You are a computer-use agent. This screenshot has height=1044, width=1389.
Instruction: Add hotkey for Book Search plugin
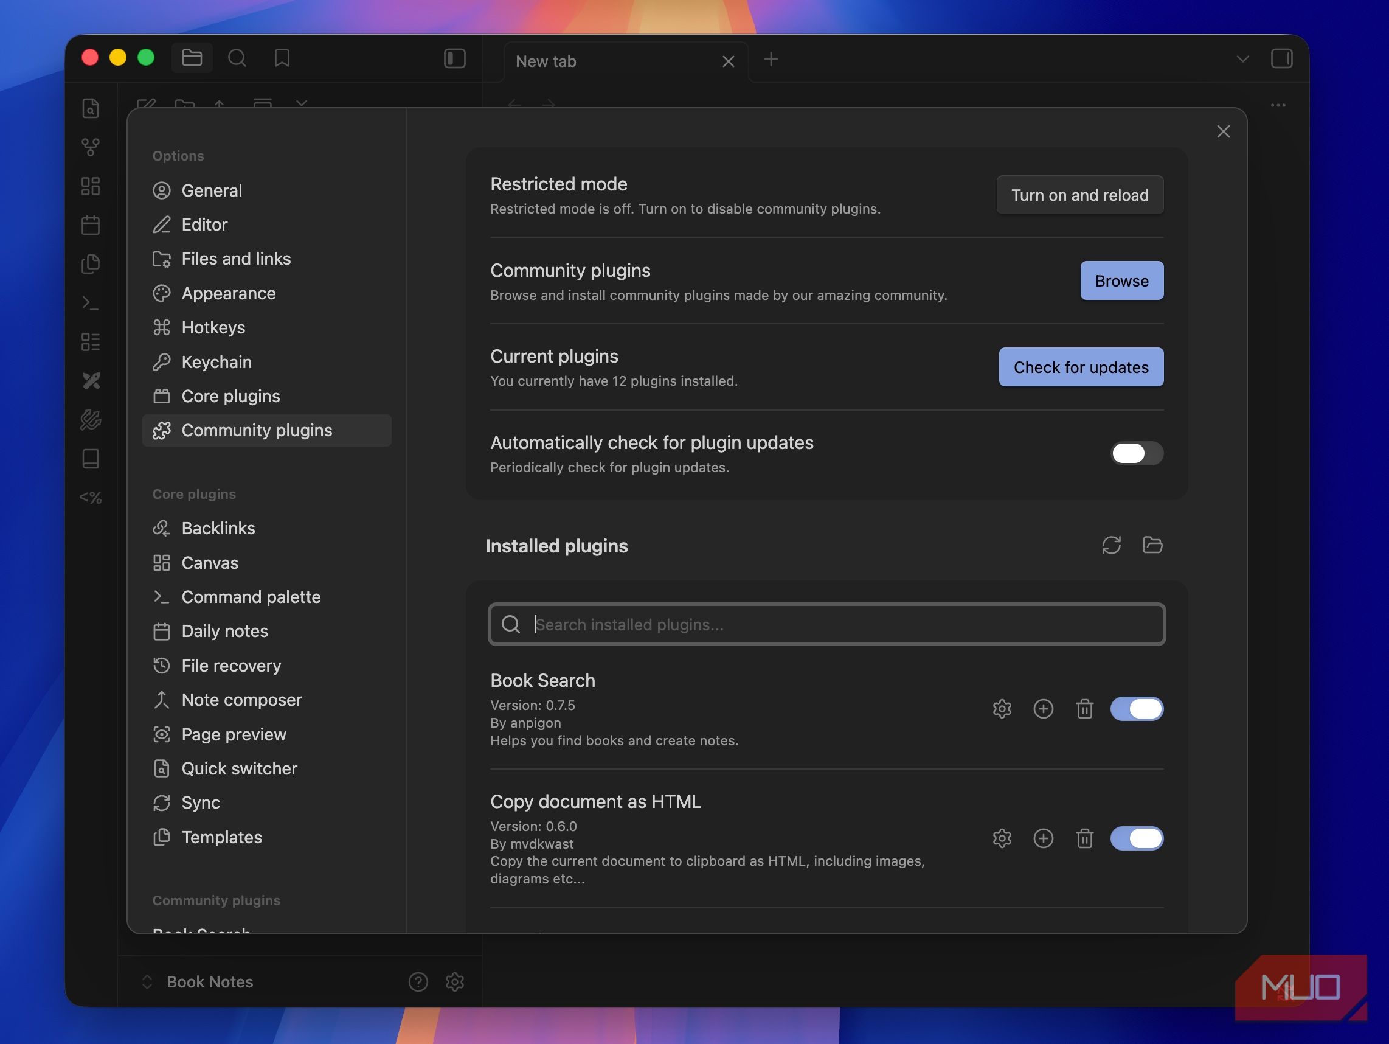1043,709
